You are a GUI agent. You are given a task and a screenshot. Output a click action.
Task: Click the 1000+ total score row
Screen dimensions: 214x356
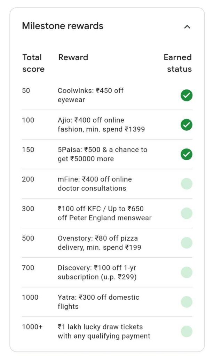[107, 331]
